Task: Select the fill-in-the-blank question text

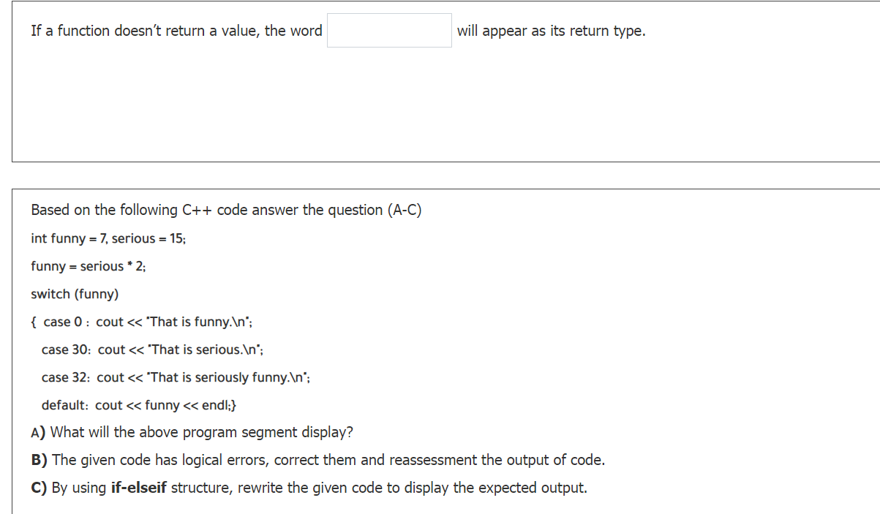Action: click(x=176, y=31)
